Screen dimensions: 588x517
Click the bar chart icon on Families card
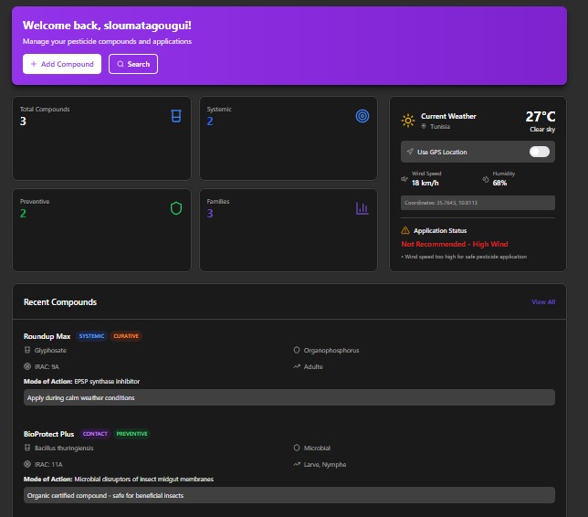point(362,208)
